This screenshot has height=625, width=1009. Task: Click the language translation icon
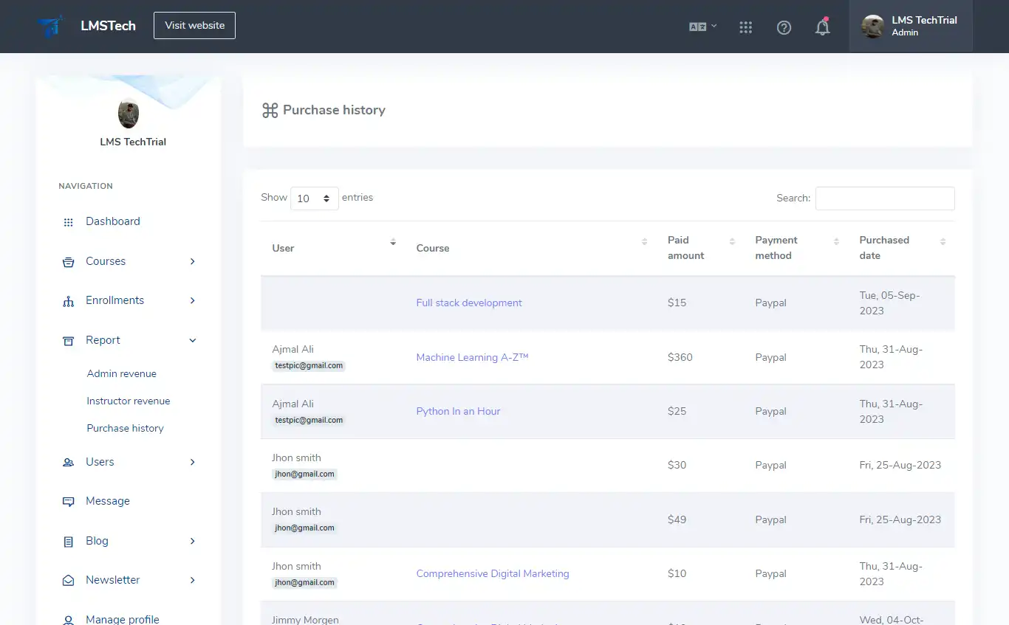[697, 27]
